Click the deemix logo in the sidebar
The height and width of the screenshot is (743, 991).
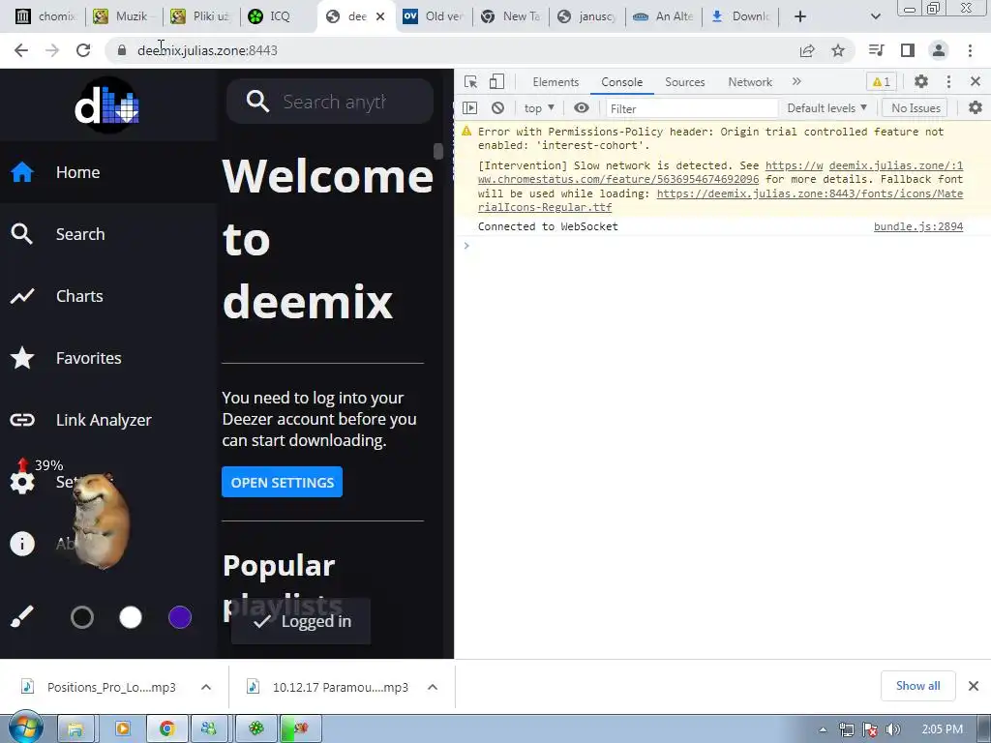pos(107,105)
